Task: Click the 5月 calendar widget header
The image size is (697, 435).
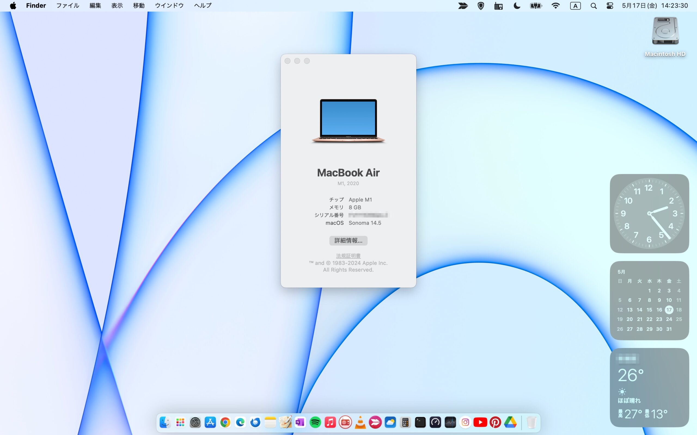Action: click(x=621, y=272)
